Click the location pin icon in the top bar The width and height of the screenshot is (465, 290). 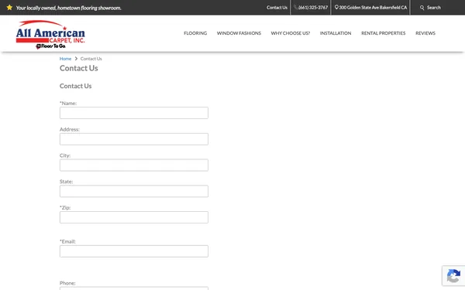[336, 8]
